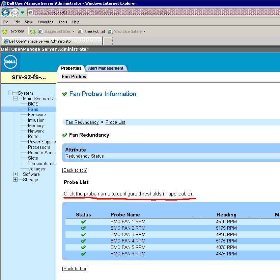
Task: Open BMC FAN 6 RPM probe
Action: 128,254
